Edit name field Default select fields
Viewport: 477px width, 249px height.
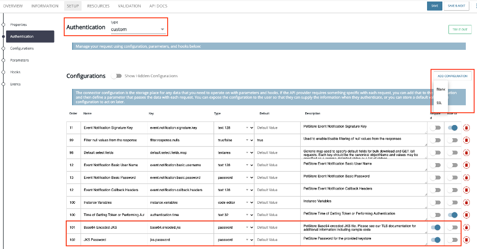click(x=114, y=152)
